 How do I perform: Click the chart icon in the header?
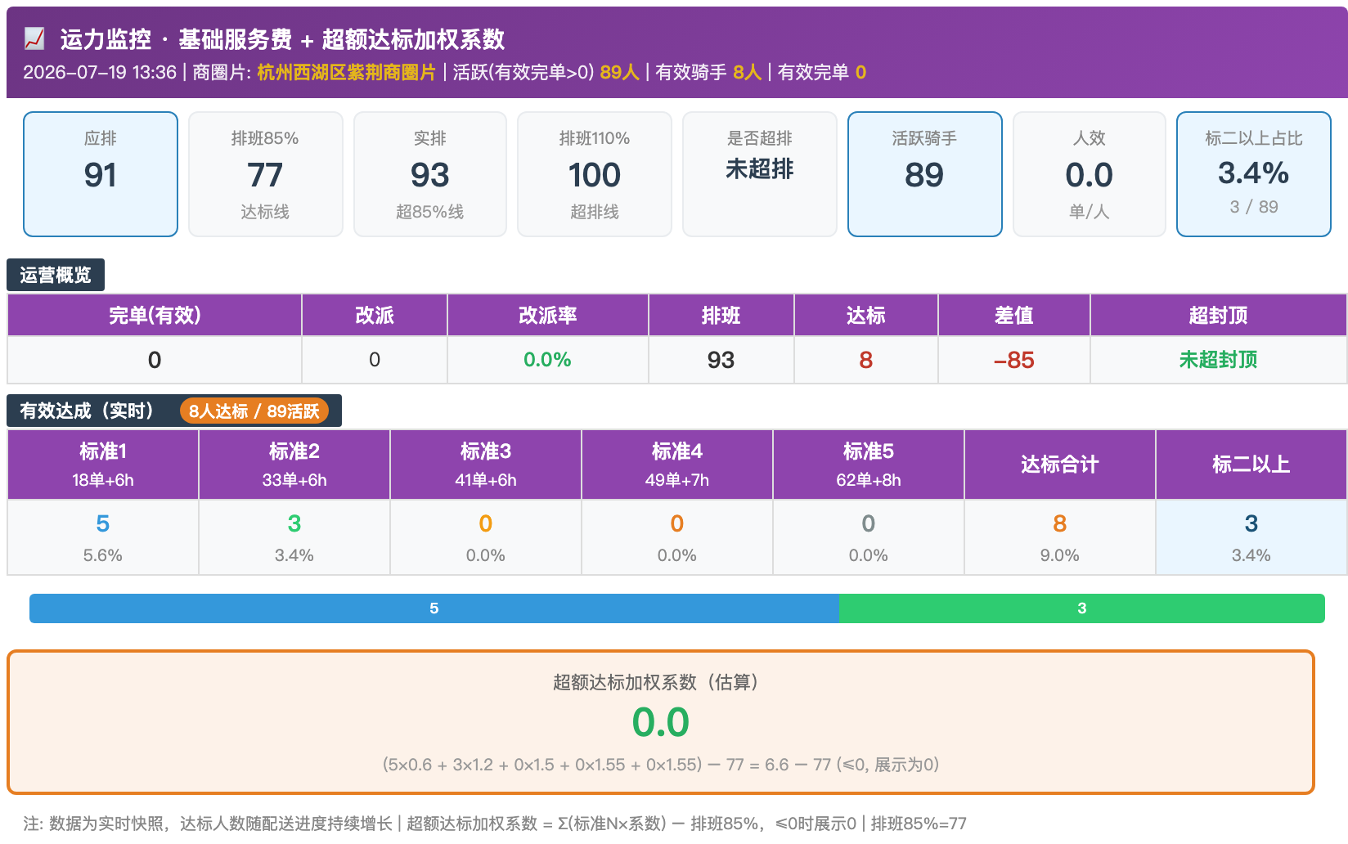click(34, 38)
